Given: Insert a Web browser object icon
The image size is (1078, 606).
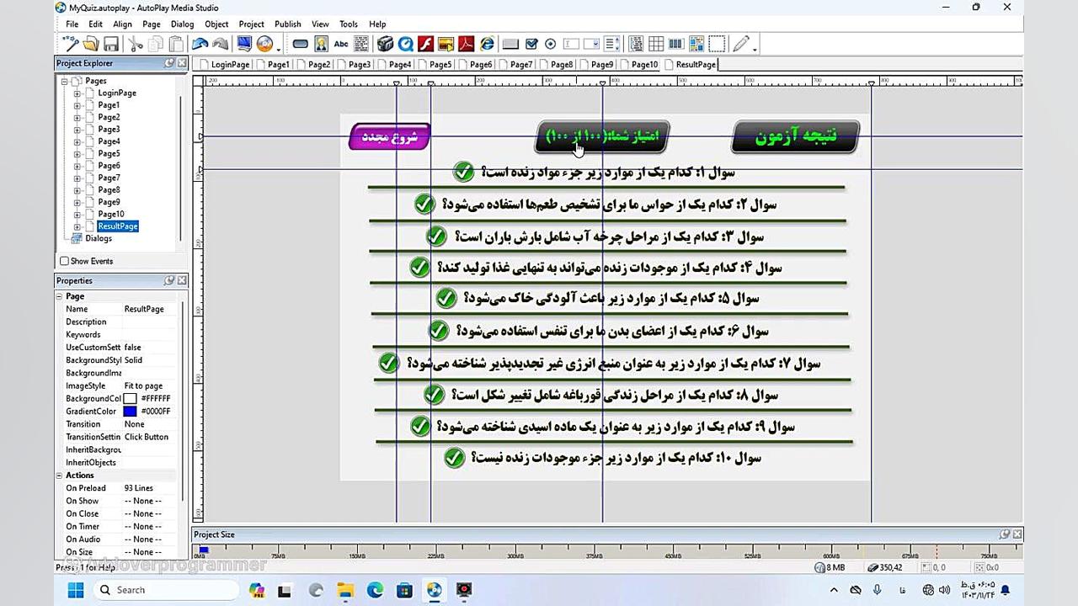Looking at the screenshot, I should [x=488, y=44].
